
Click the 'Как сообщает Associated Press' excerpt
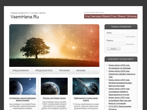tap(23, 106)
